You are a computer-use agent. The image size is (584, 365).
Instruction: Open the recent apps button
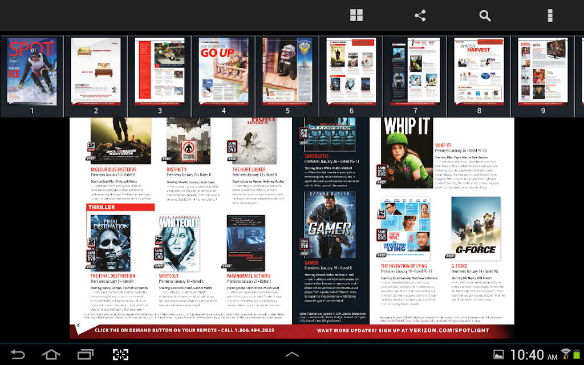[86, 354]
